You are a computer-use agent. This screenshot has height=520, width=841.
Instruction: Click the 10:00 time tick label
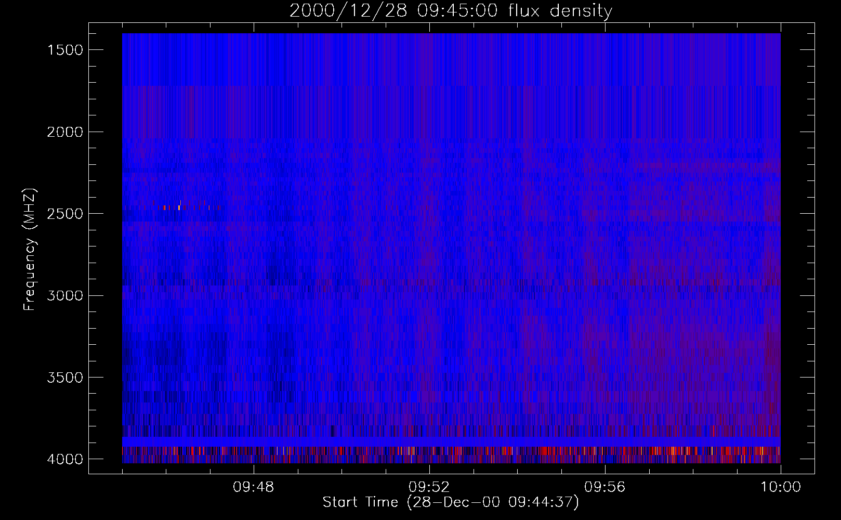(x=781, y=487)
